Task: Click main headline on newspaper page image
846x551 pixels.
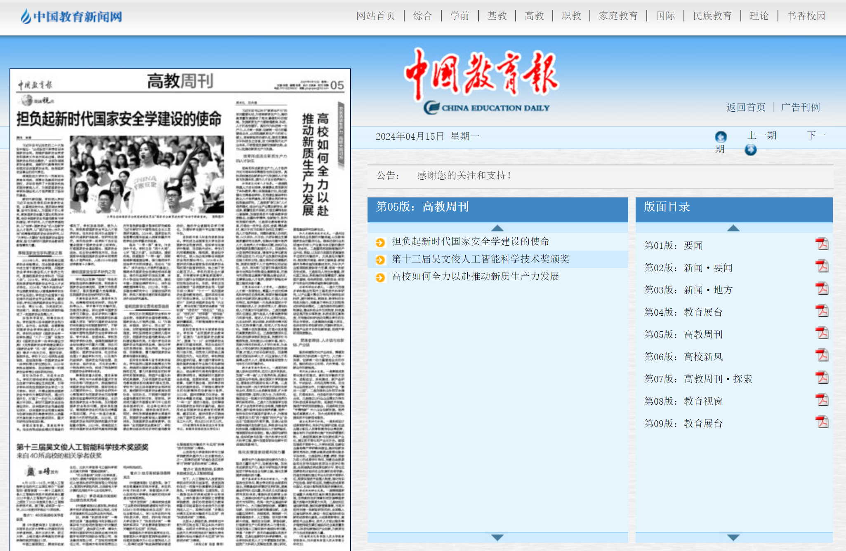Action: click(x=119, y=119)
